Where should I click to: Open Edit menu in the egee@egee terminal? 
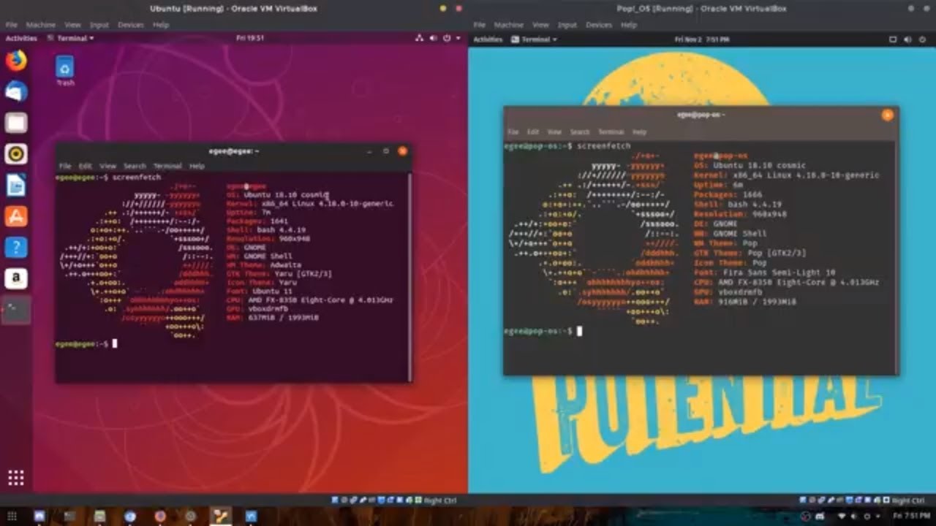click(x=86, y=166)
